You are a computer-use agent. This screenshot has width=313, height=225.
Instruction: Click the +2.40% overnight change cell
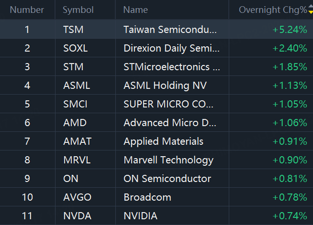pyautogui.click(x=290, y=48)
